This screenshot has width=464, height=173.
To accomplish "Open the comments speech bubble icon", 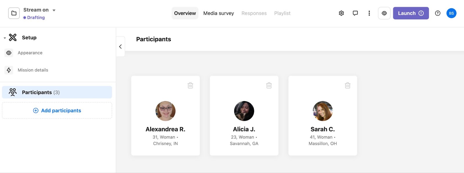I will (355, 13).
